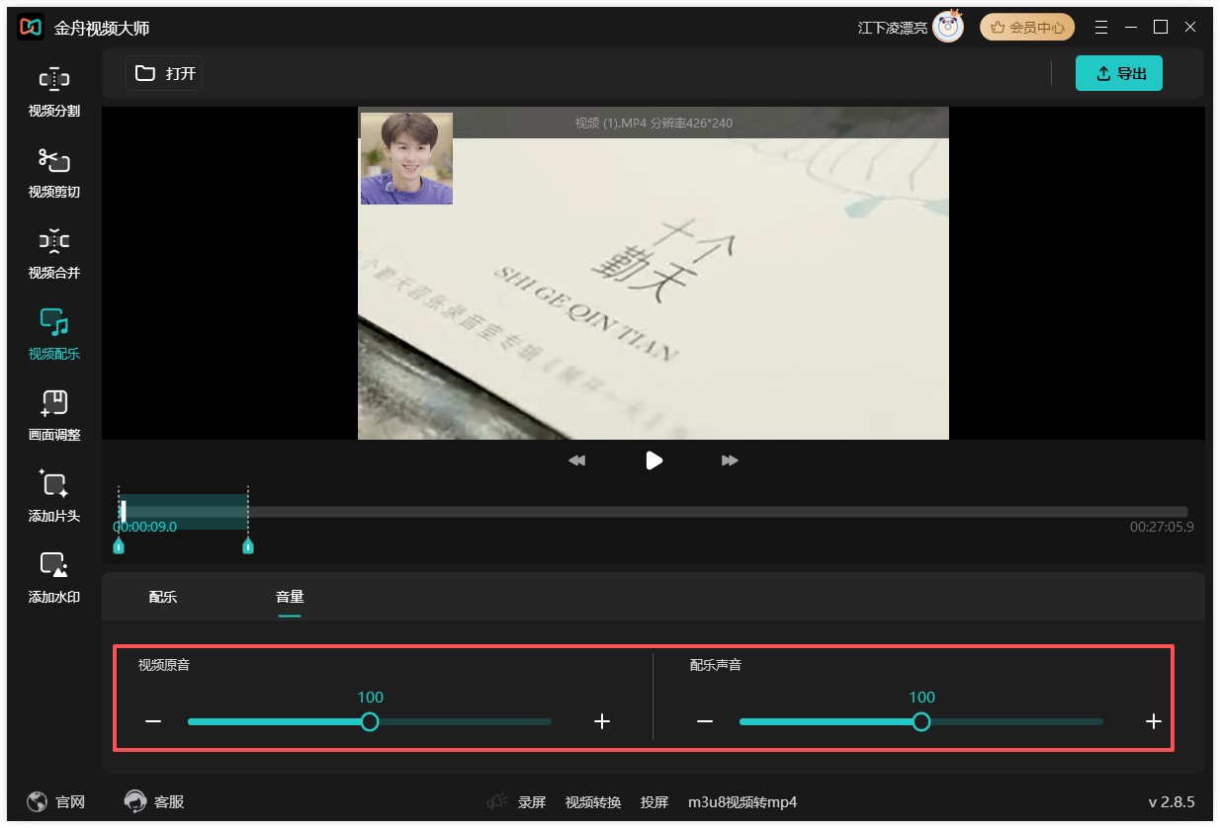The width and height of the screenshot is (1220, 828).
Task: Click the 视频原音 volume slider handle
Action: (x=370, y=721)
